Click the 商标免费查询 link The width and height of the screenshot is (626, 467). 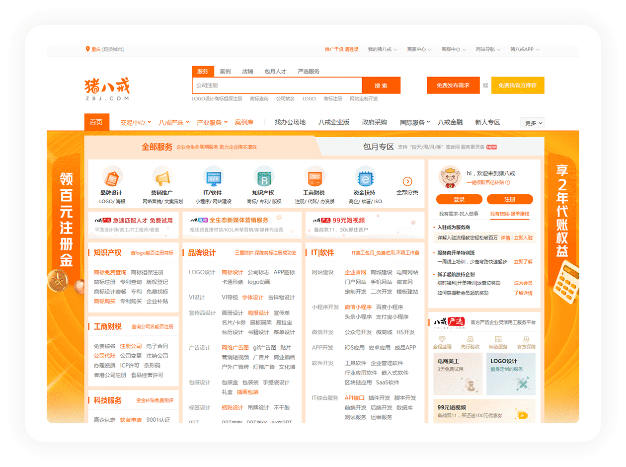[110, 272]
